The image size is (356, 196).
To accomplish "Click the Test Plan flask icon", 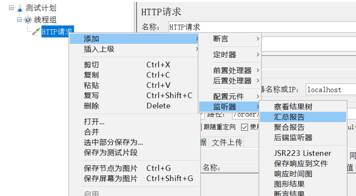I will [20, 8].
